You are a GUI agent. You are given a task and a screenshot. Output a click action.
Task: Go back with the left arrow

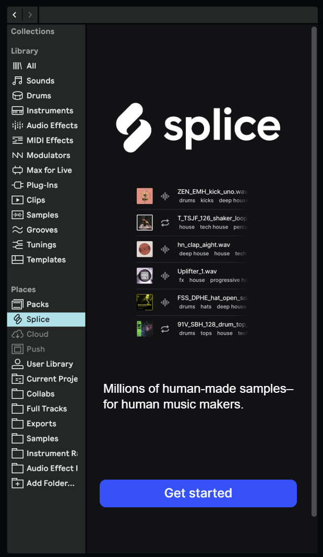(15, 15)
